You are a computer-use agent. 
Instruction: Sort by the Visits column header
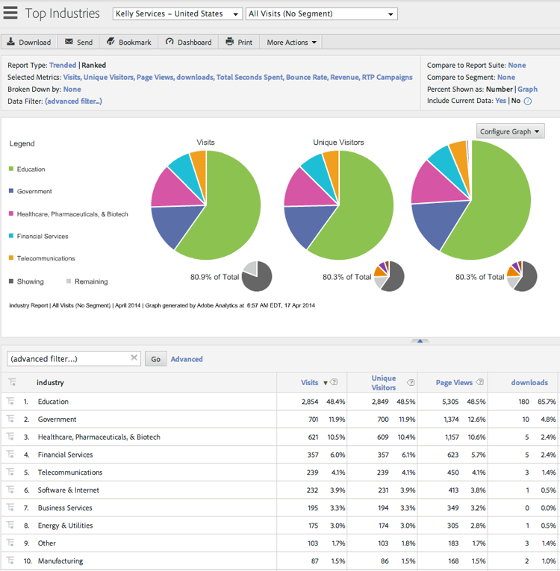click(309, 382)
